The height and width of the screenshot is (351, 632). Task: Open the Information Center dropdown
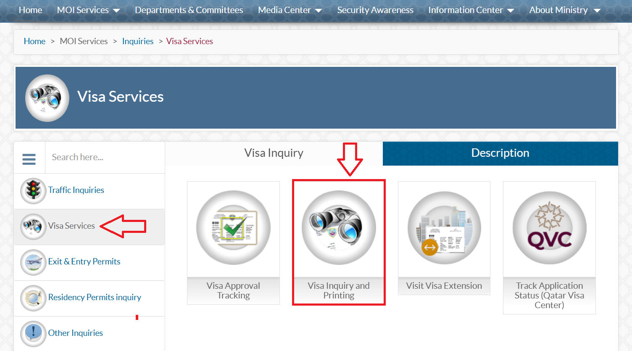pyautogui.click(x=471, y=10)
